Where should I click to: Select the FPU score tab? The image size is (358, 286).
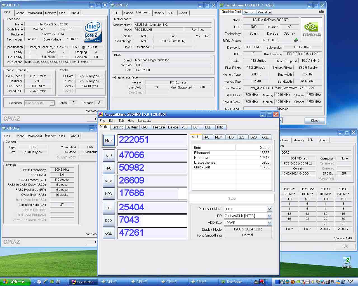pos(206,137)
